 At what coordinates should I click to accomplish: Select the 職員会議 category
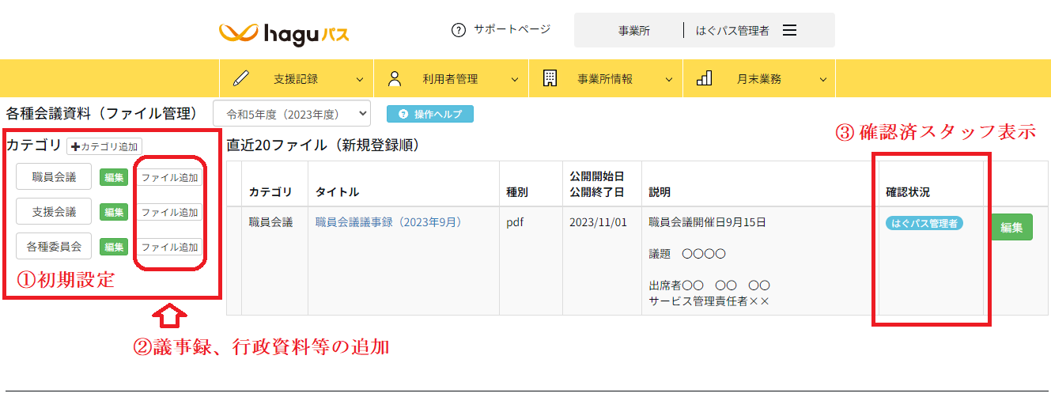click(x=54, y=177)
